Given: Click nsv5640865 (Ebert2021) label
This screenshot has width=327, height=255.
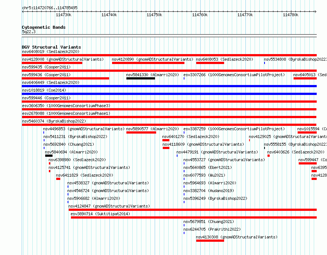Looking at the screenshot, I should click(x=208, y=167).
